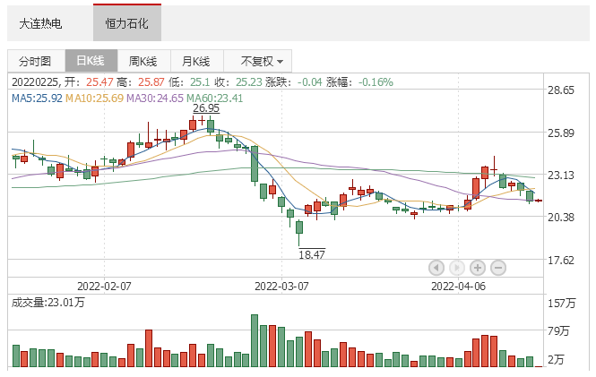This screenshot has height=377, width=596.
Task: Switch to 月K线 monthly candlestick view
Action: coord(197,61)
